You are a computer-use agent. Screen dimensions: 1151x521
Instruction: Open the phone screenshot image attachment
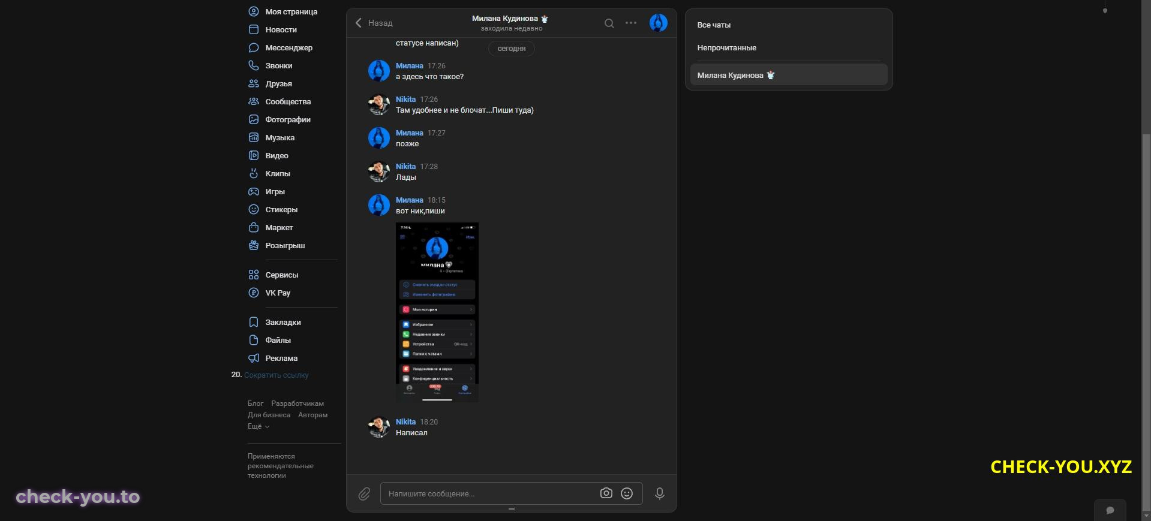437,312
